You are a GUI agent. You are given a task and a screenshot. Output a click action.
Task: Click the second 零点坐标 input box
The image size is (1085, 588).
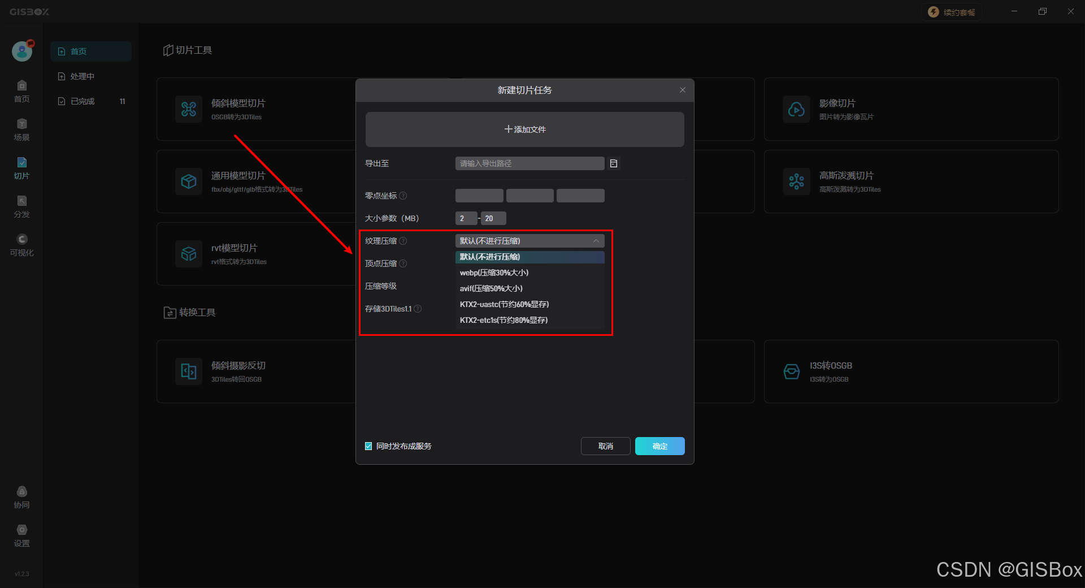(x=530, y=196)
